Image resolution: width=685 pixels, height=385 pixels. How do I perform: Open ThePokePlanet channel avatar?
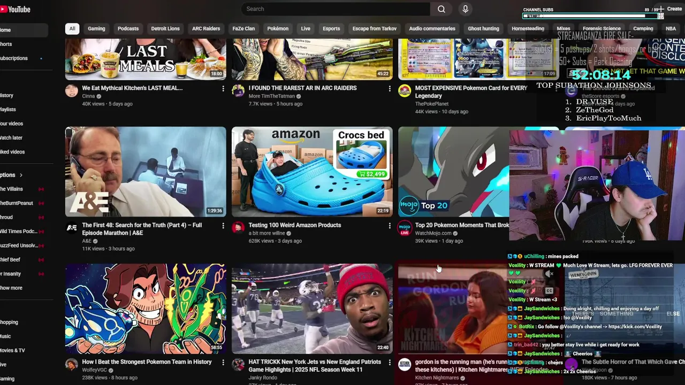(405, 90)
